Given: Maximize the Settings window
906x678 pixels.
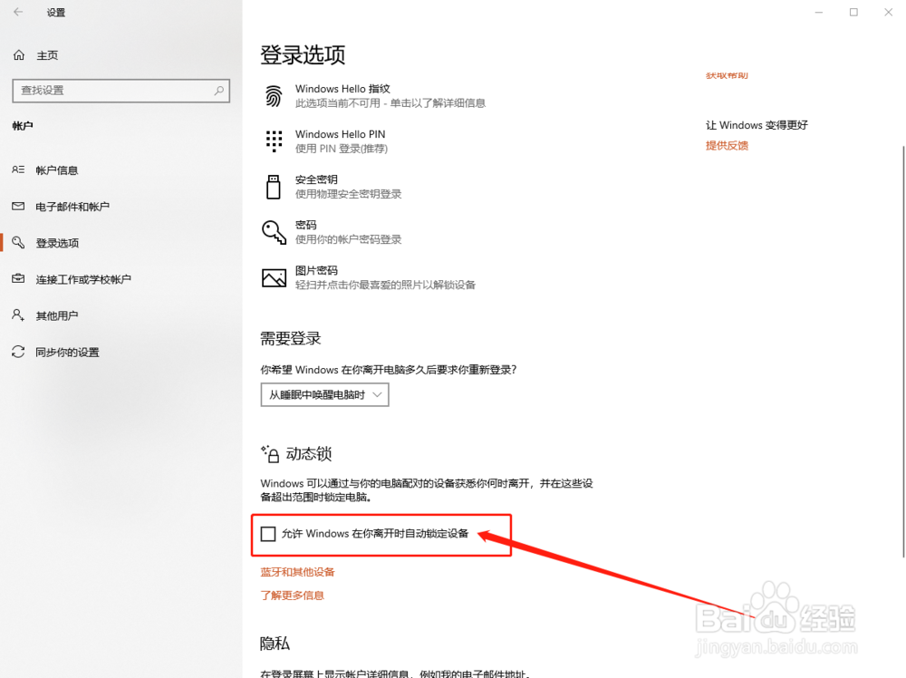Looking at the screenshot, I should click(x=853, y=12).
